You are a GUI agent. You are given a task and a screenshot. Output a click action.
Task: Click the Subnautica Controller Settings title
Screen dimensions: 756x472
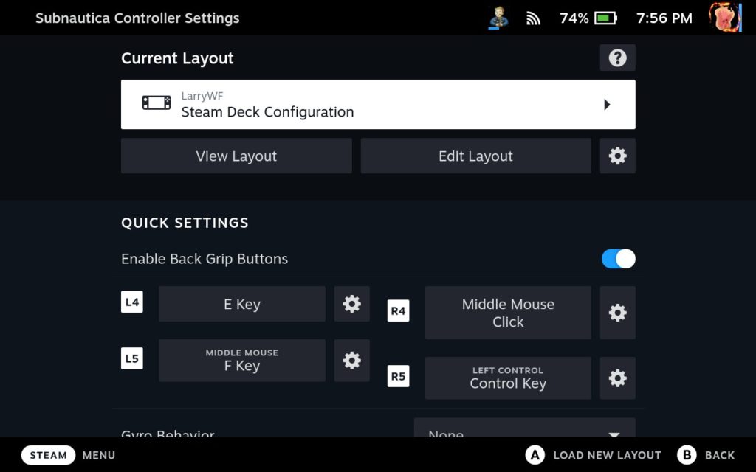pos(137,18)
